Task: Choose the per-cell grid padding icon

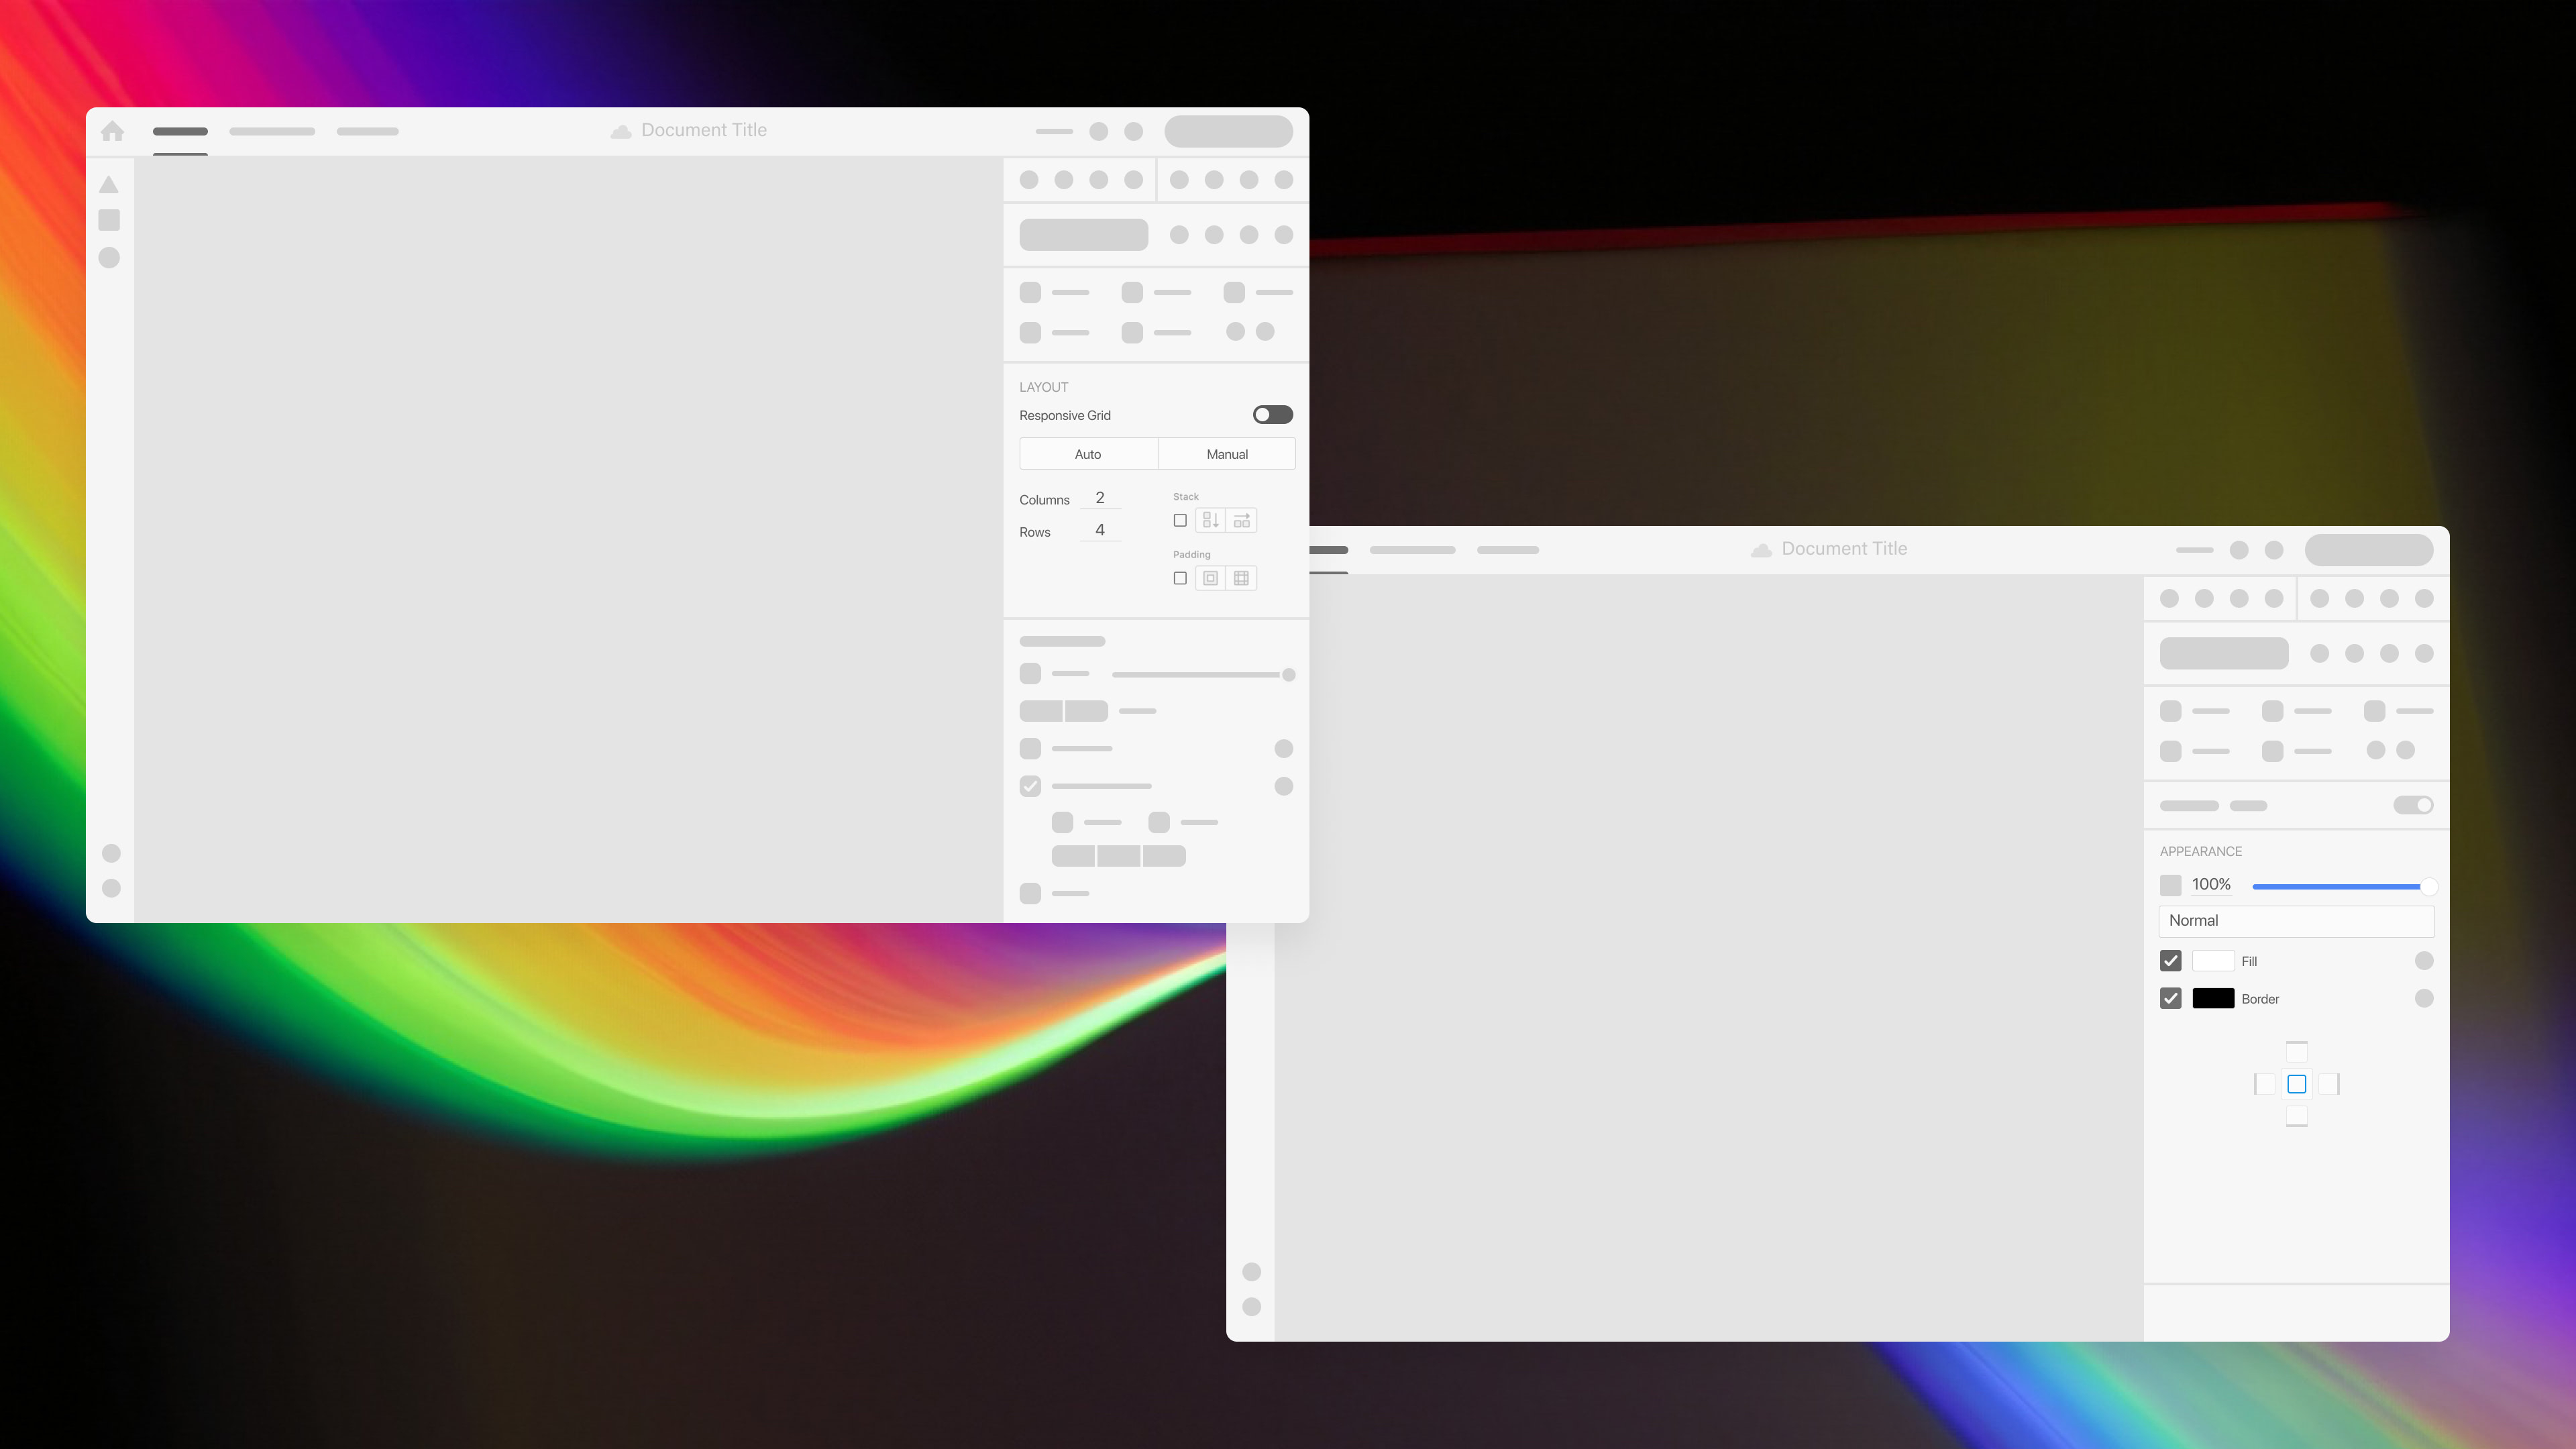Action: [1241, 578]
